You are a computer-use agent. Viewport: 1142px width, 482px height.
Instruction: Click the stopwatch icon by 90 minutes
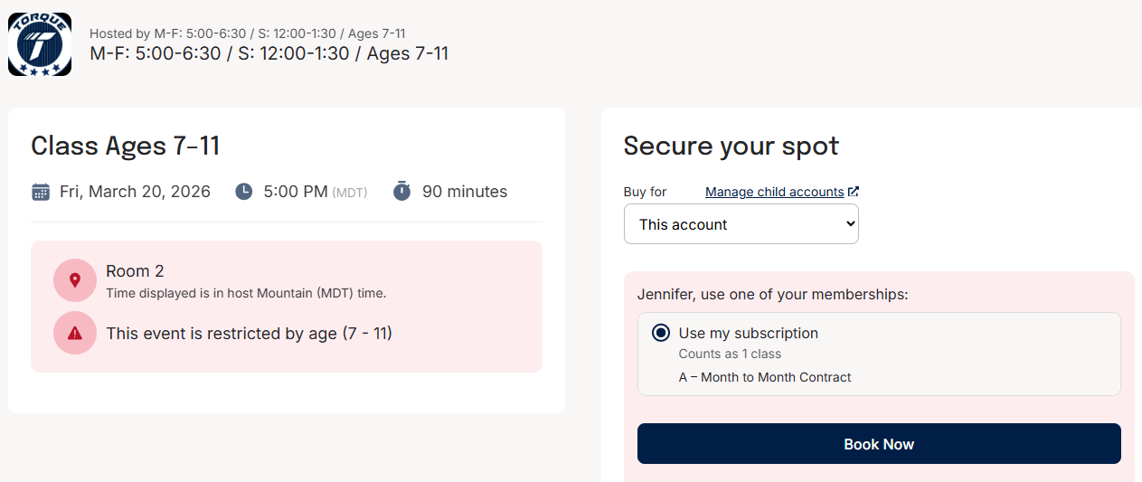click(402, 192)
